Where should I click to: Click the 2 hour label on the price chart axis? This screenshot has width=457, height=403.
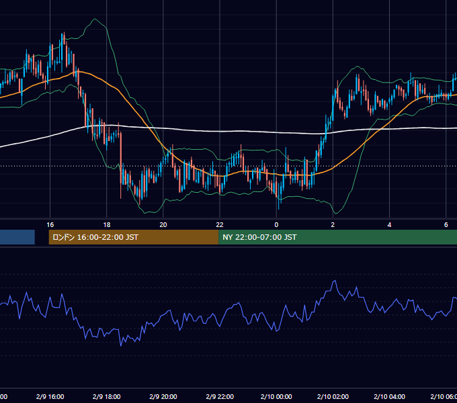[333, 225]
